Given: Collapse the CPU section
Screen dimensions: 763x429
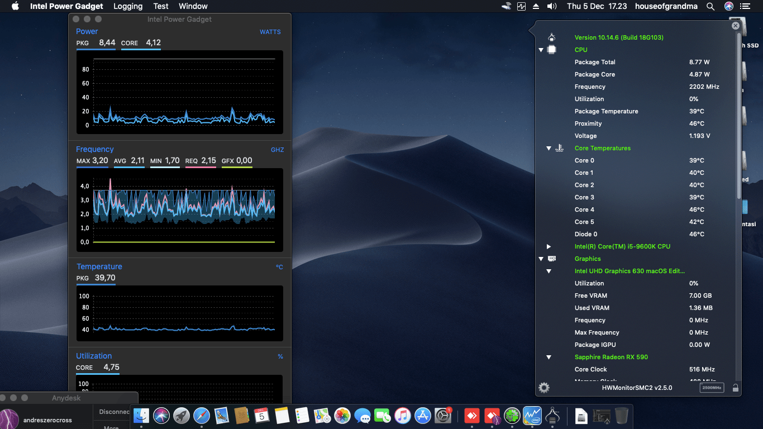Looking at the screenshot, I should tap(541, 50).
